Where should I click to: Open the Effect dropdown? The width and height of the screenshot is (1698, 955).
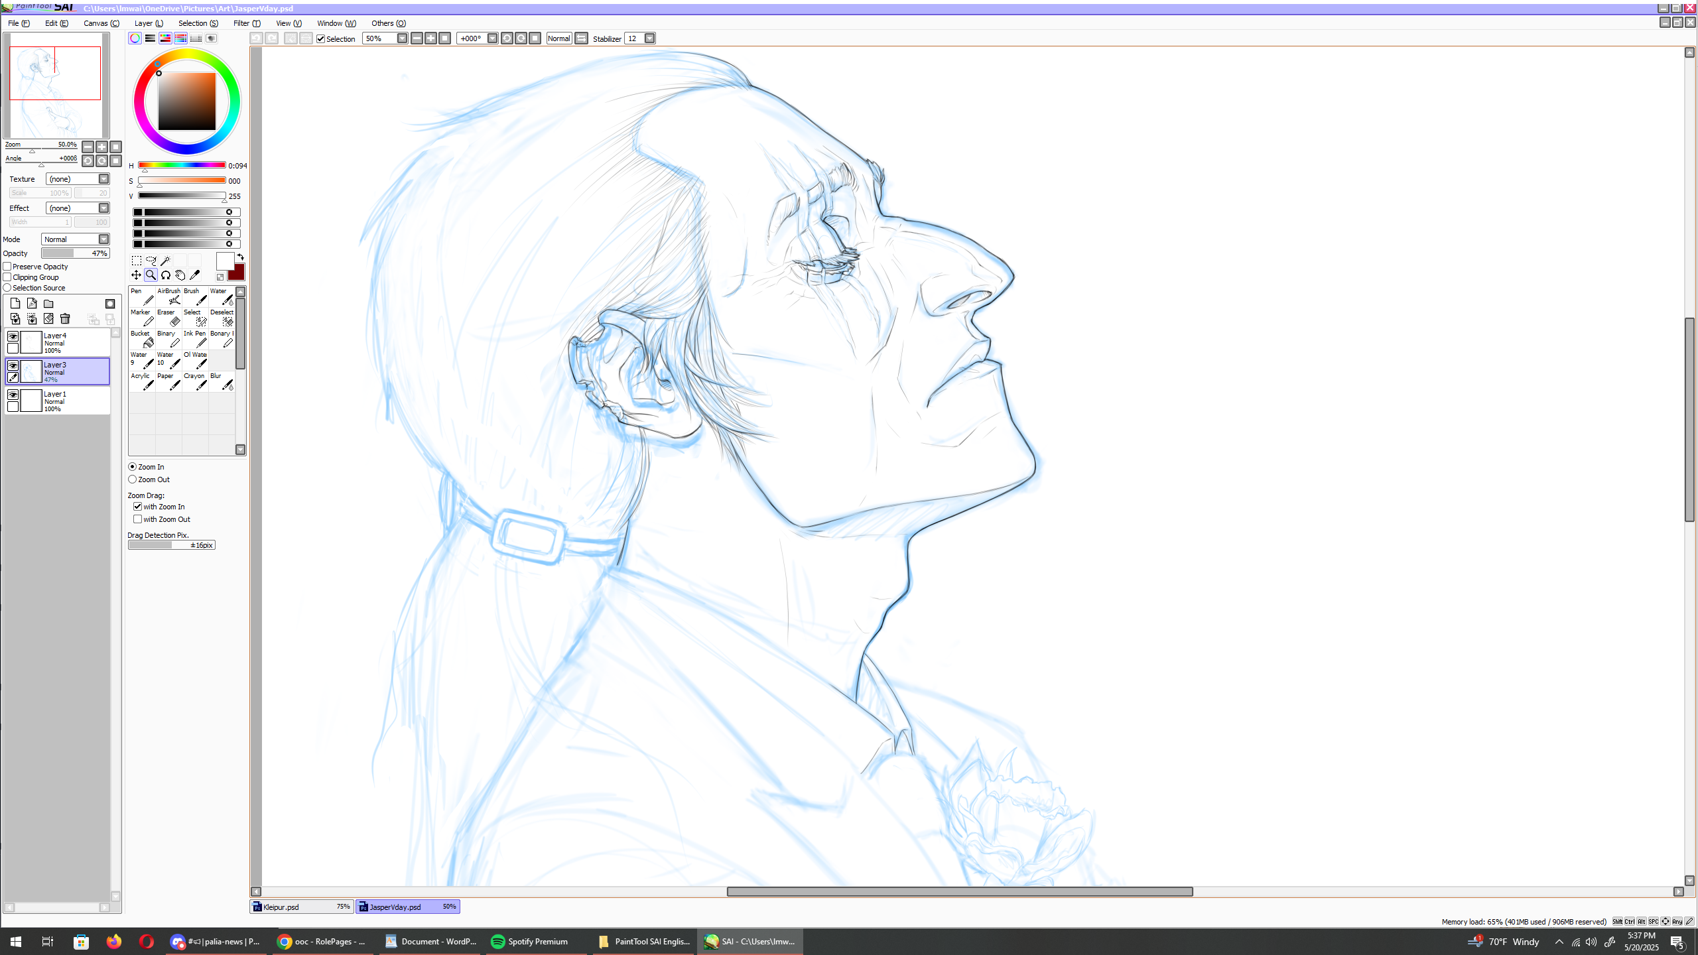click(104, 208)
